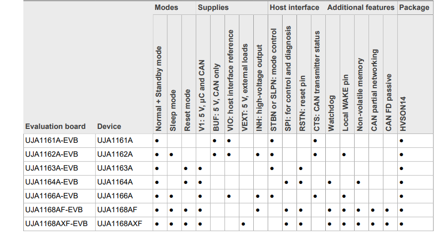Click the HVSON14 dot for UJA1161A-EVB
This screenshot has height=237, width=444.
[401, 141]
